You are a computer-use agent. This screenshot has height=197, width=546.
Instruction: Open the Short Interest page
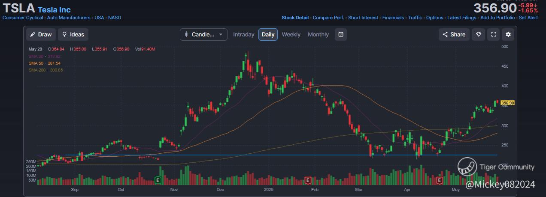pos(363,18)
